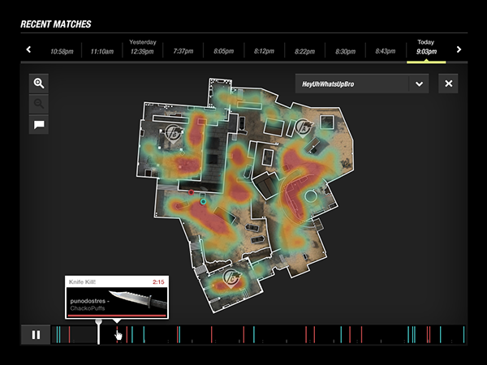Viewport: 487px width, 365px height.
Task: Pause the match replay
Action: coord(36,335)
